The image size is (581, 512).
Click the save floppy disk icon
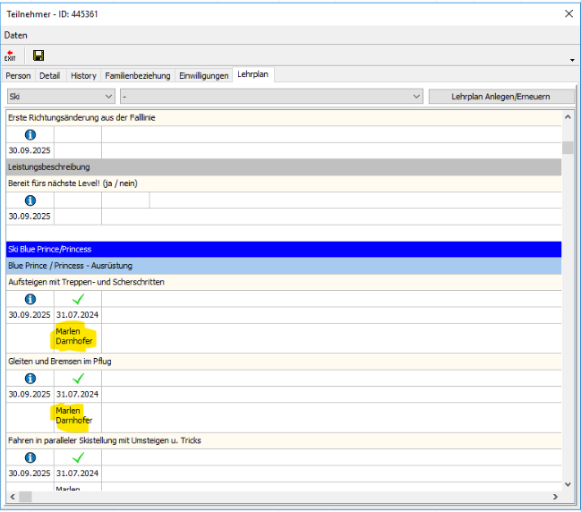pyautogui.click(x=38, y=55)
